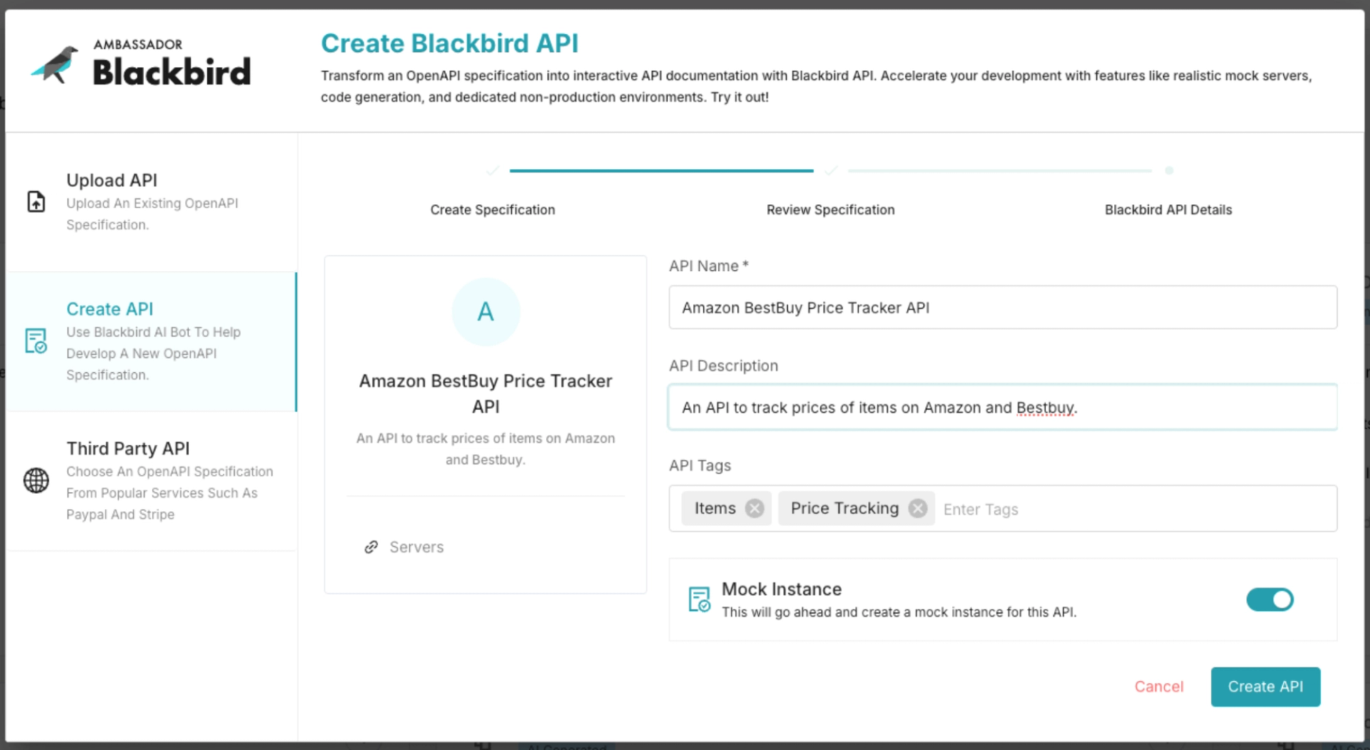1370x750 pixels.
Task: Click the API Tags label
Action: coord(700,466)
